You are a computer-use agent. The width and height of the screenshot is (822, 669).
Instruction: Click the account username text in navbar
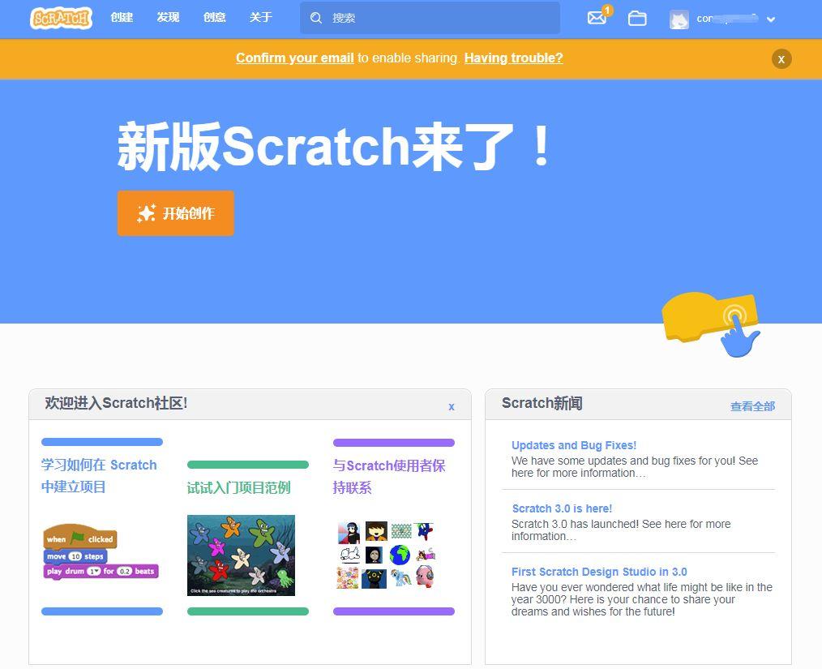click(x=727, y=19)
